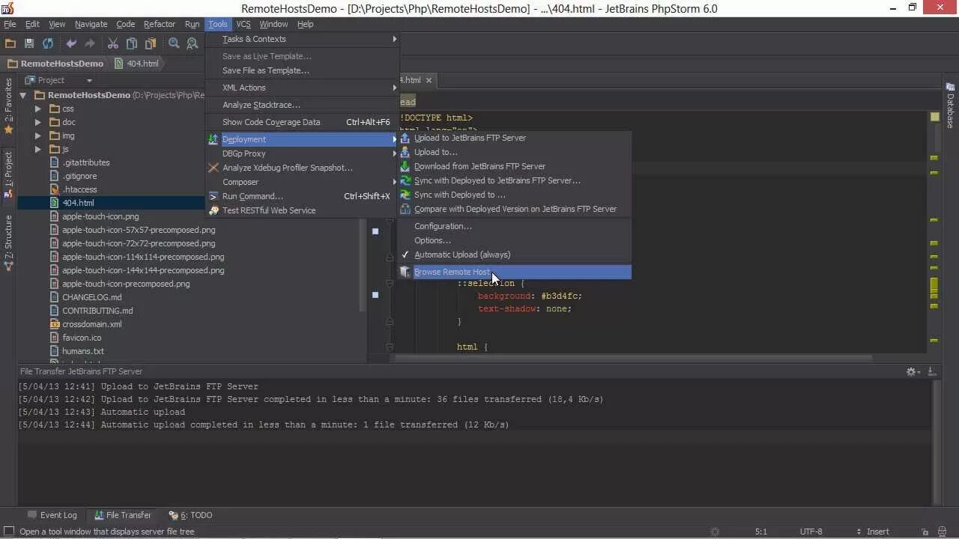The width and height of the screenshot is (959, 539).
Task: Click RemoteHostsDemo breadcrumb
Action: click(55, 64)
